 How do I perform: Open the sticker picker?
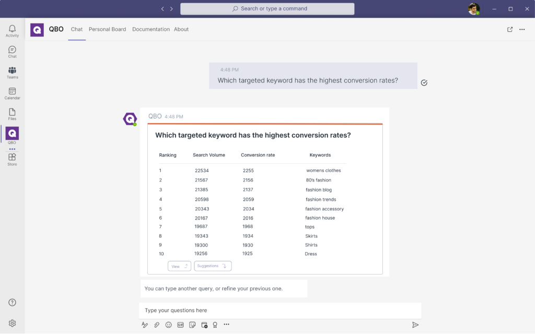(192, 325)
